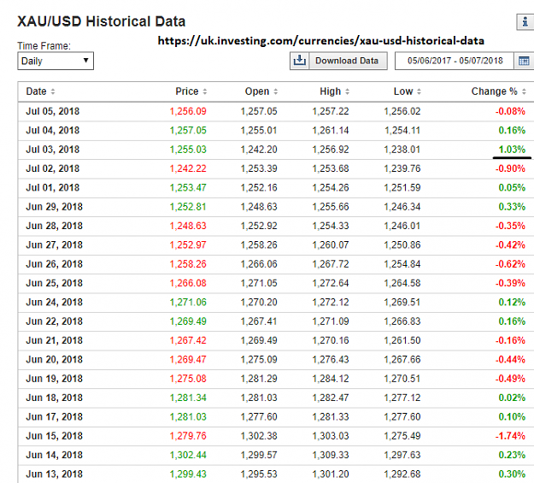Select low value 1,269.51

[402, 303]
